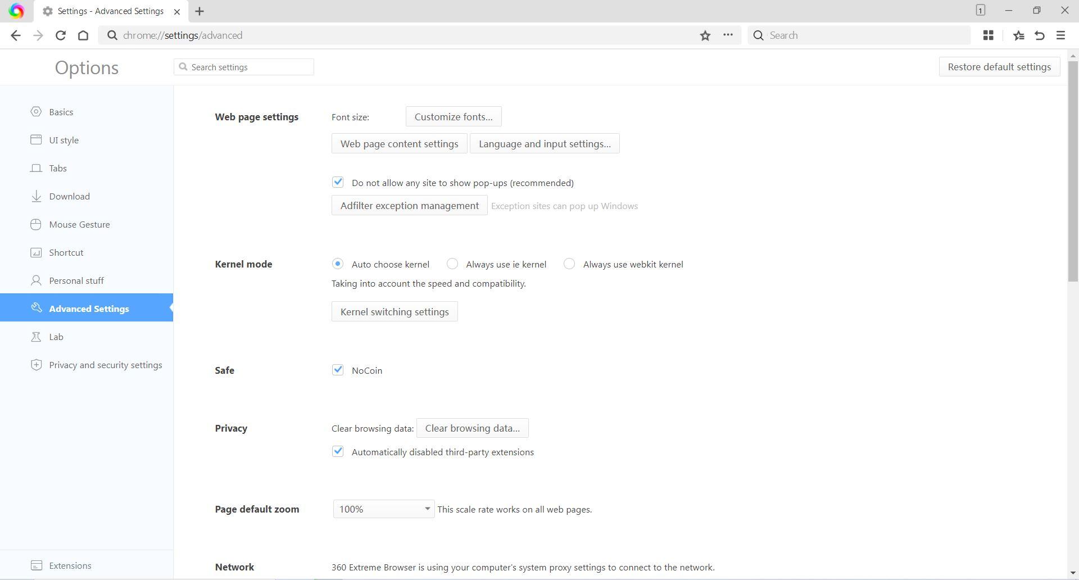This screenshot has height=580, width=1079.
Task: Switch to the Mouse Gesture section
Action: (x=79, y=224)
